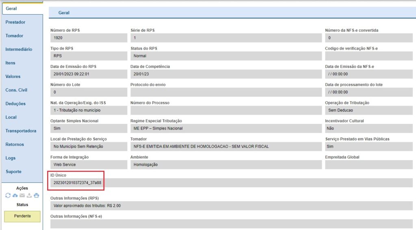
Task: Click the refresh icon under Ações
Action: (8, 195)
